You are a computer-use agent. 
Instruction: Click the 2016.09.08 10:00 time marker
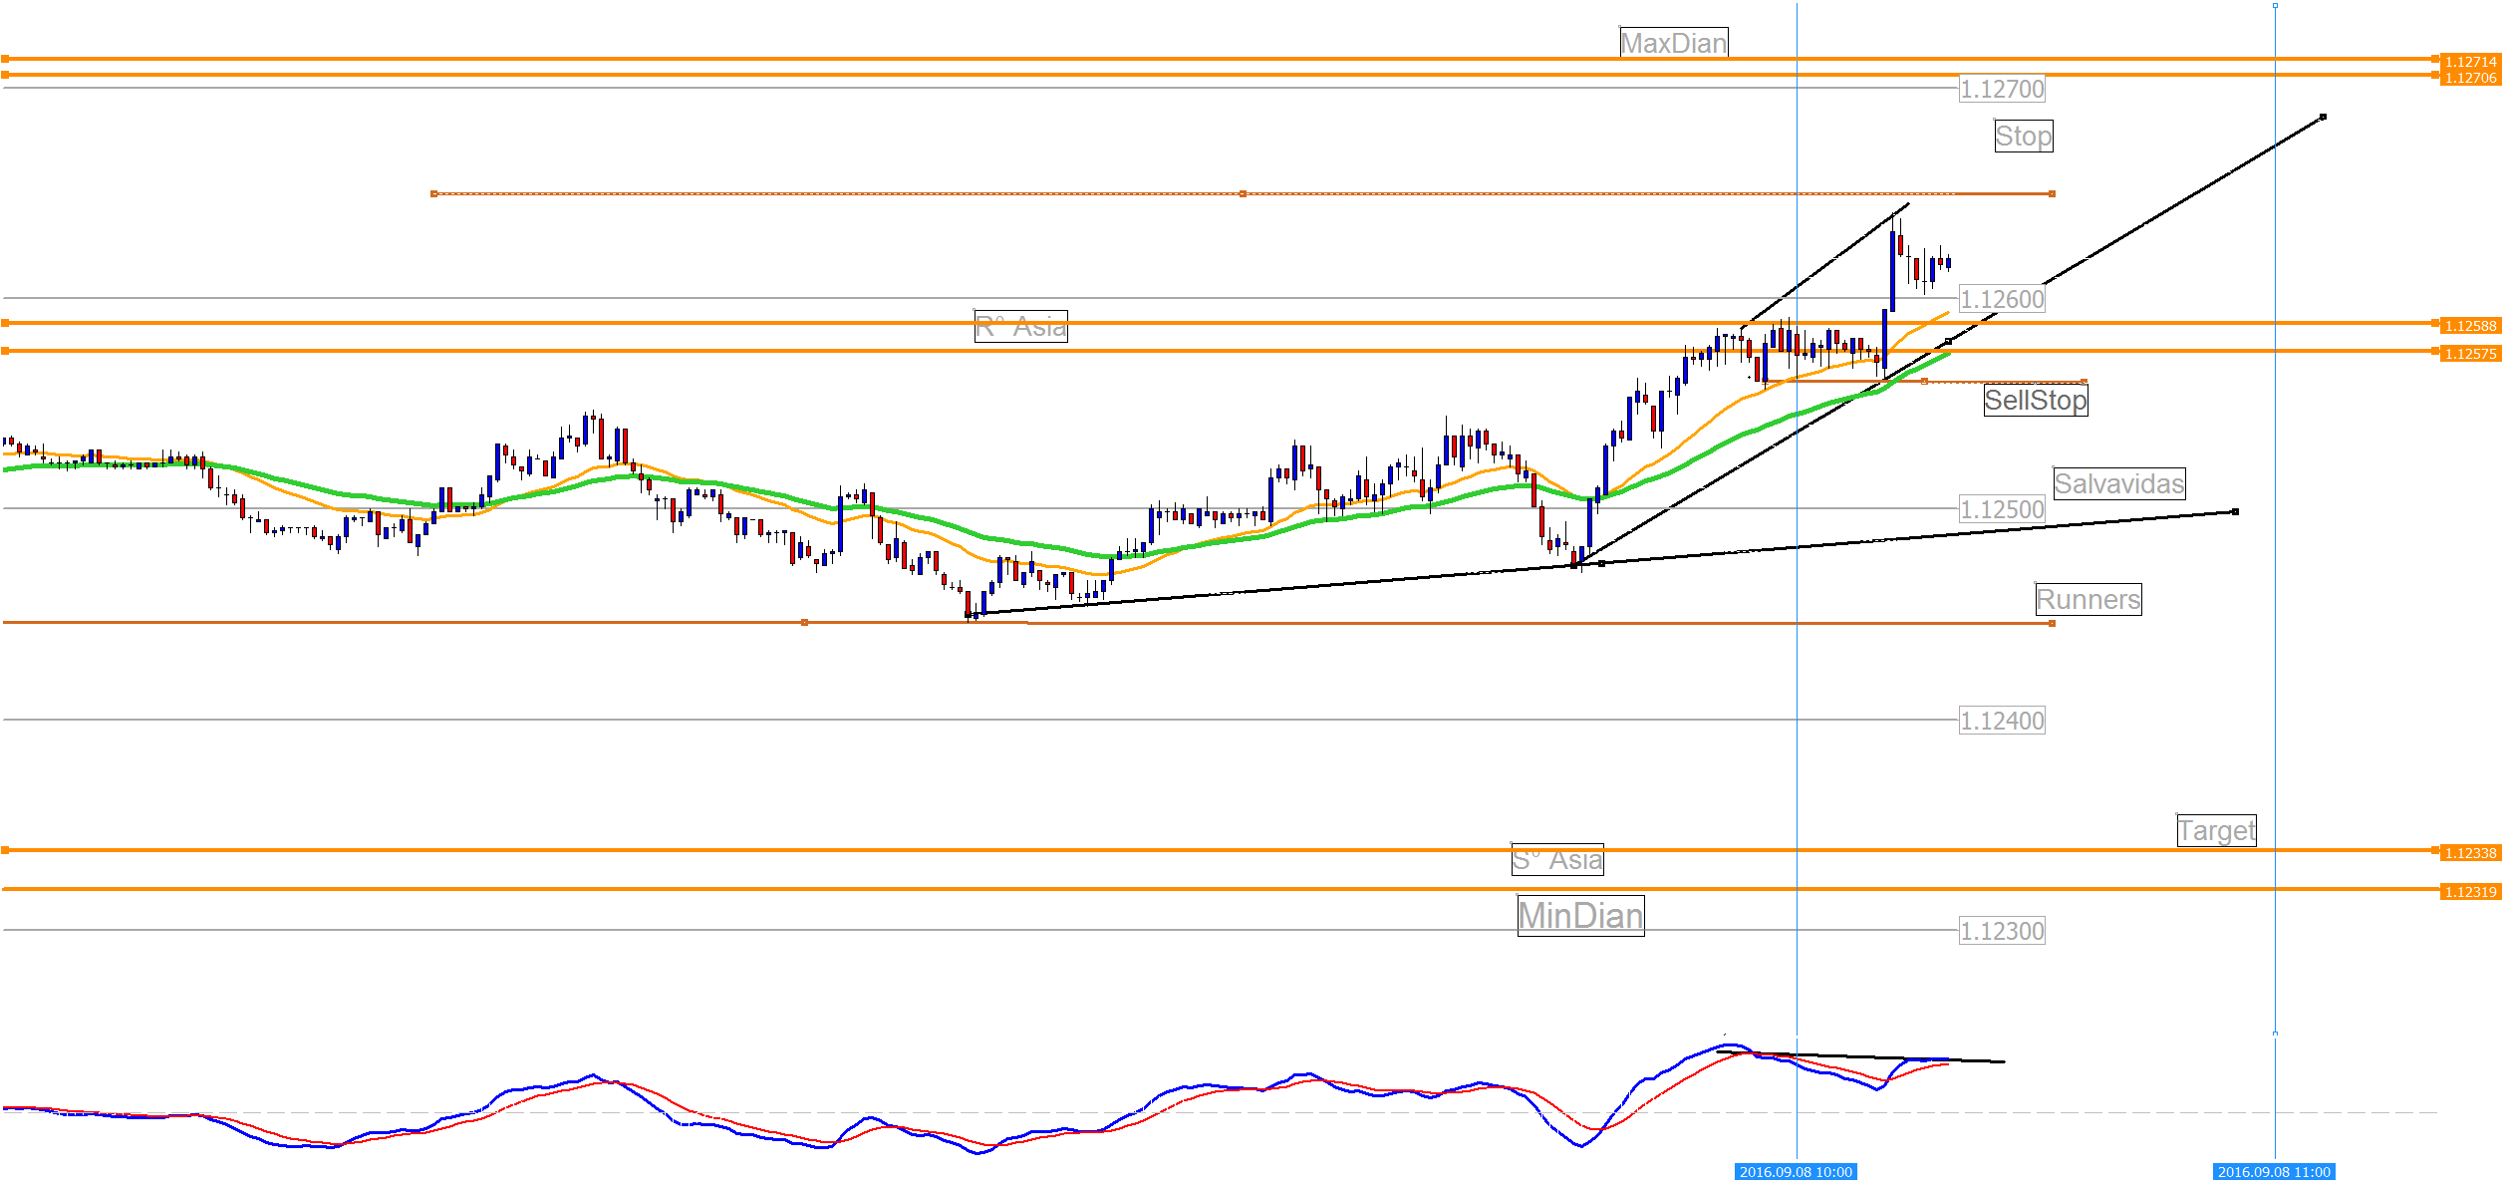(x=1795, y=1172)
